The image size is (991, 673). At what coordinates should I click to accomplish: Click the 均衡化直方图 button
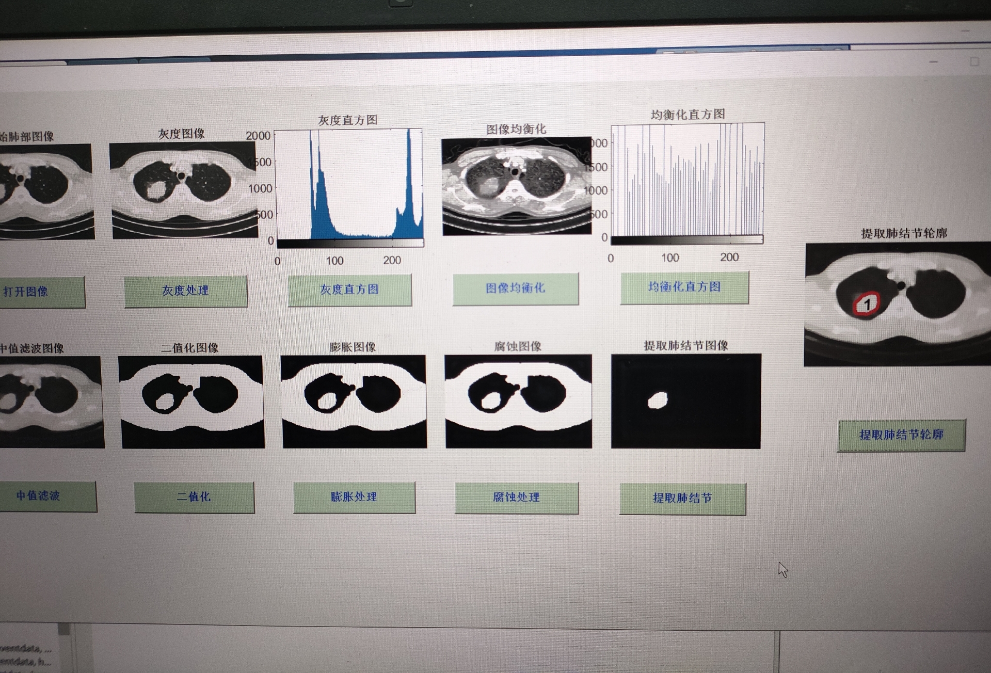coord(684,286)
